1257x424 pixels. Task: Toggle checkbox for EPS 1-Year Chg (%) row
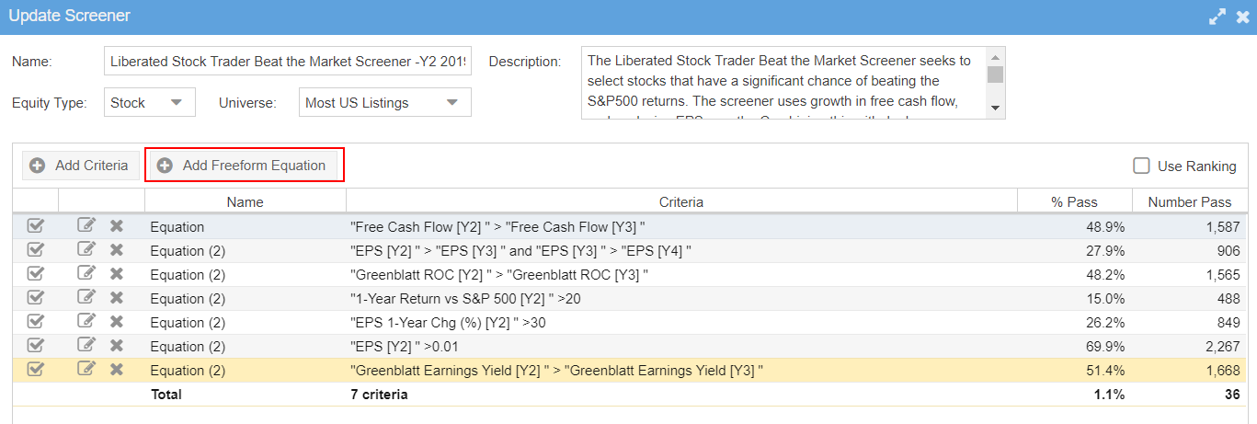click(x=36, y=322)
